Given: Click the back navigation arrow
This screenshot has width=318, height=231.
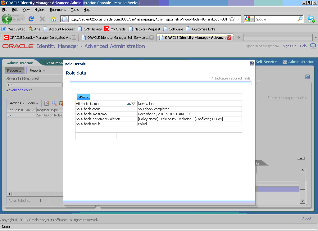Looking at the screenshot, I should tap(7, 19).
